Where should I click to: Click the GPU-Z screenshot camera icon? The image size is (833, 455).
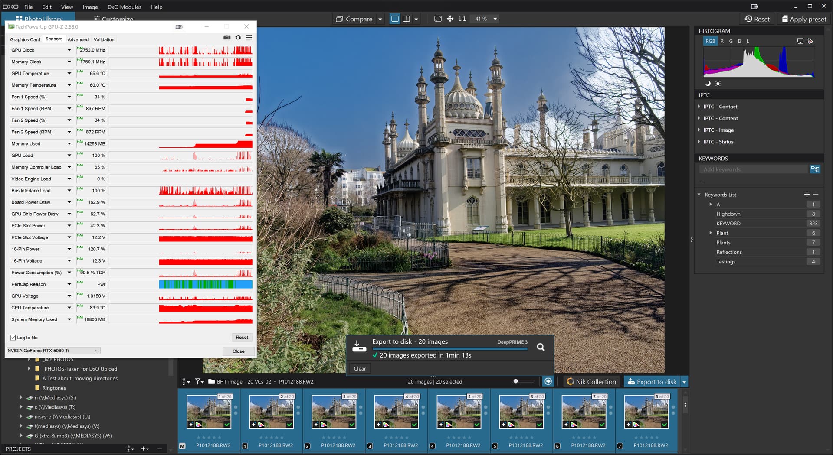pos(226,38)
